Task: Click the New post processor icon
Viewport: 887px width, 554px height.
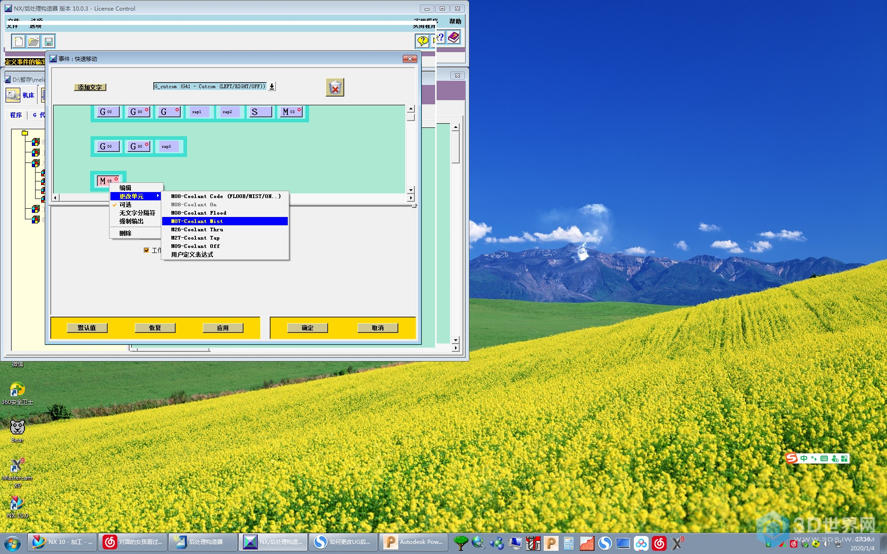Action: [x=18, y=42]
